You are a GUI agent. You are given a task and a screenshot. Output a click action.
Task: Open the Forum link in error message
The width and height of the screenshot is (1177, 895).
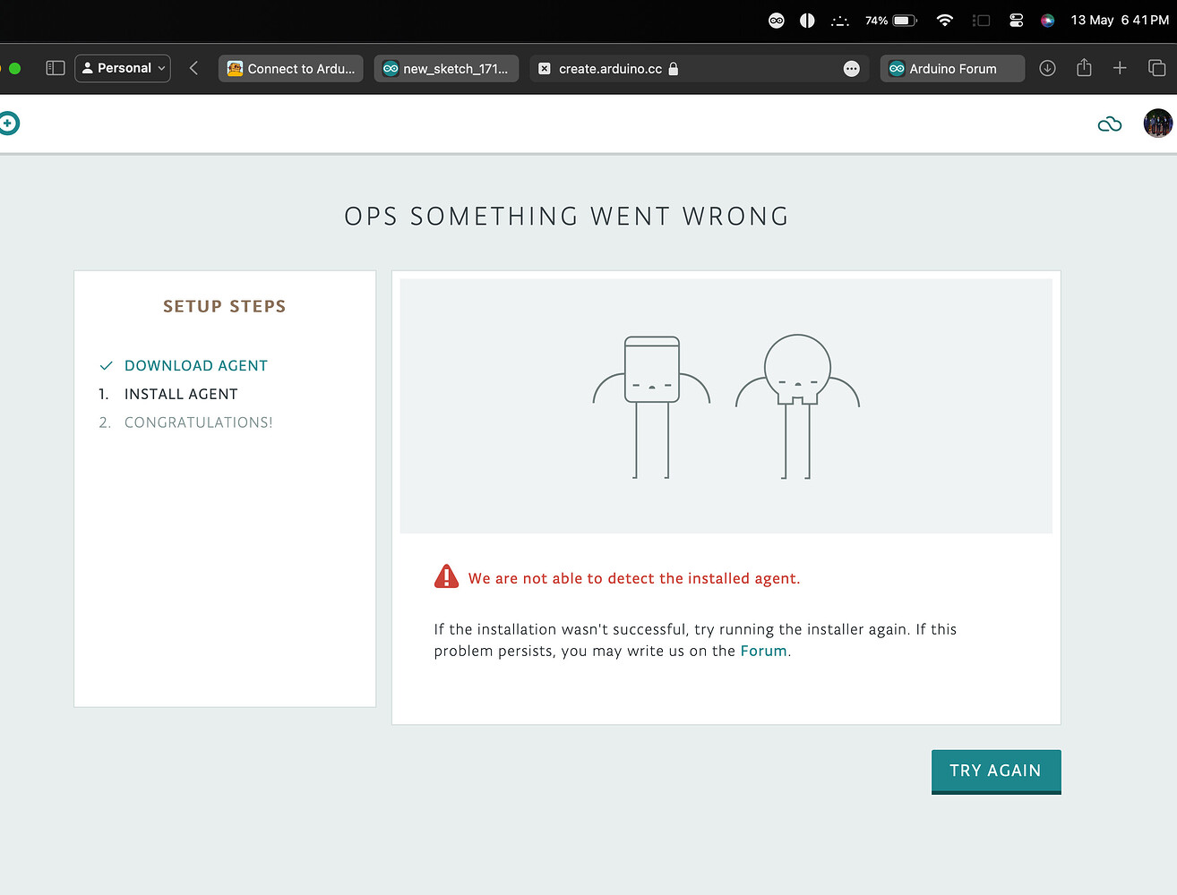point(763,651)
